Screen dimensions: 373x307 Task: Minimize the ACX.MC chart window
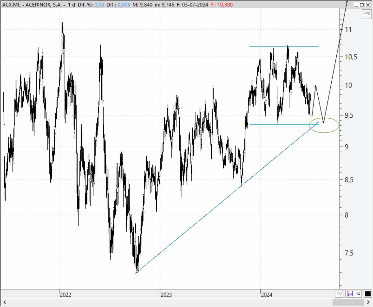356,5
